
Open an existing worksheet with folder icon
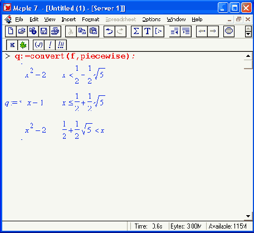[22, 31]
